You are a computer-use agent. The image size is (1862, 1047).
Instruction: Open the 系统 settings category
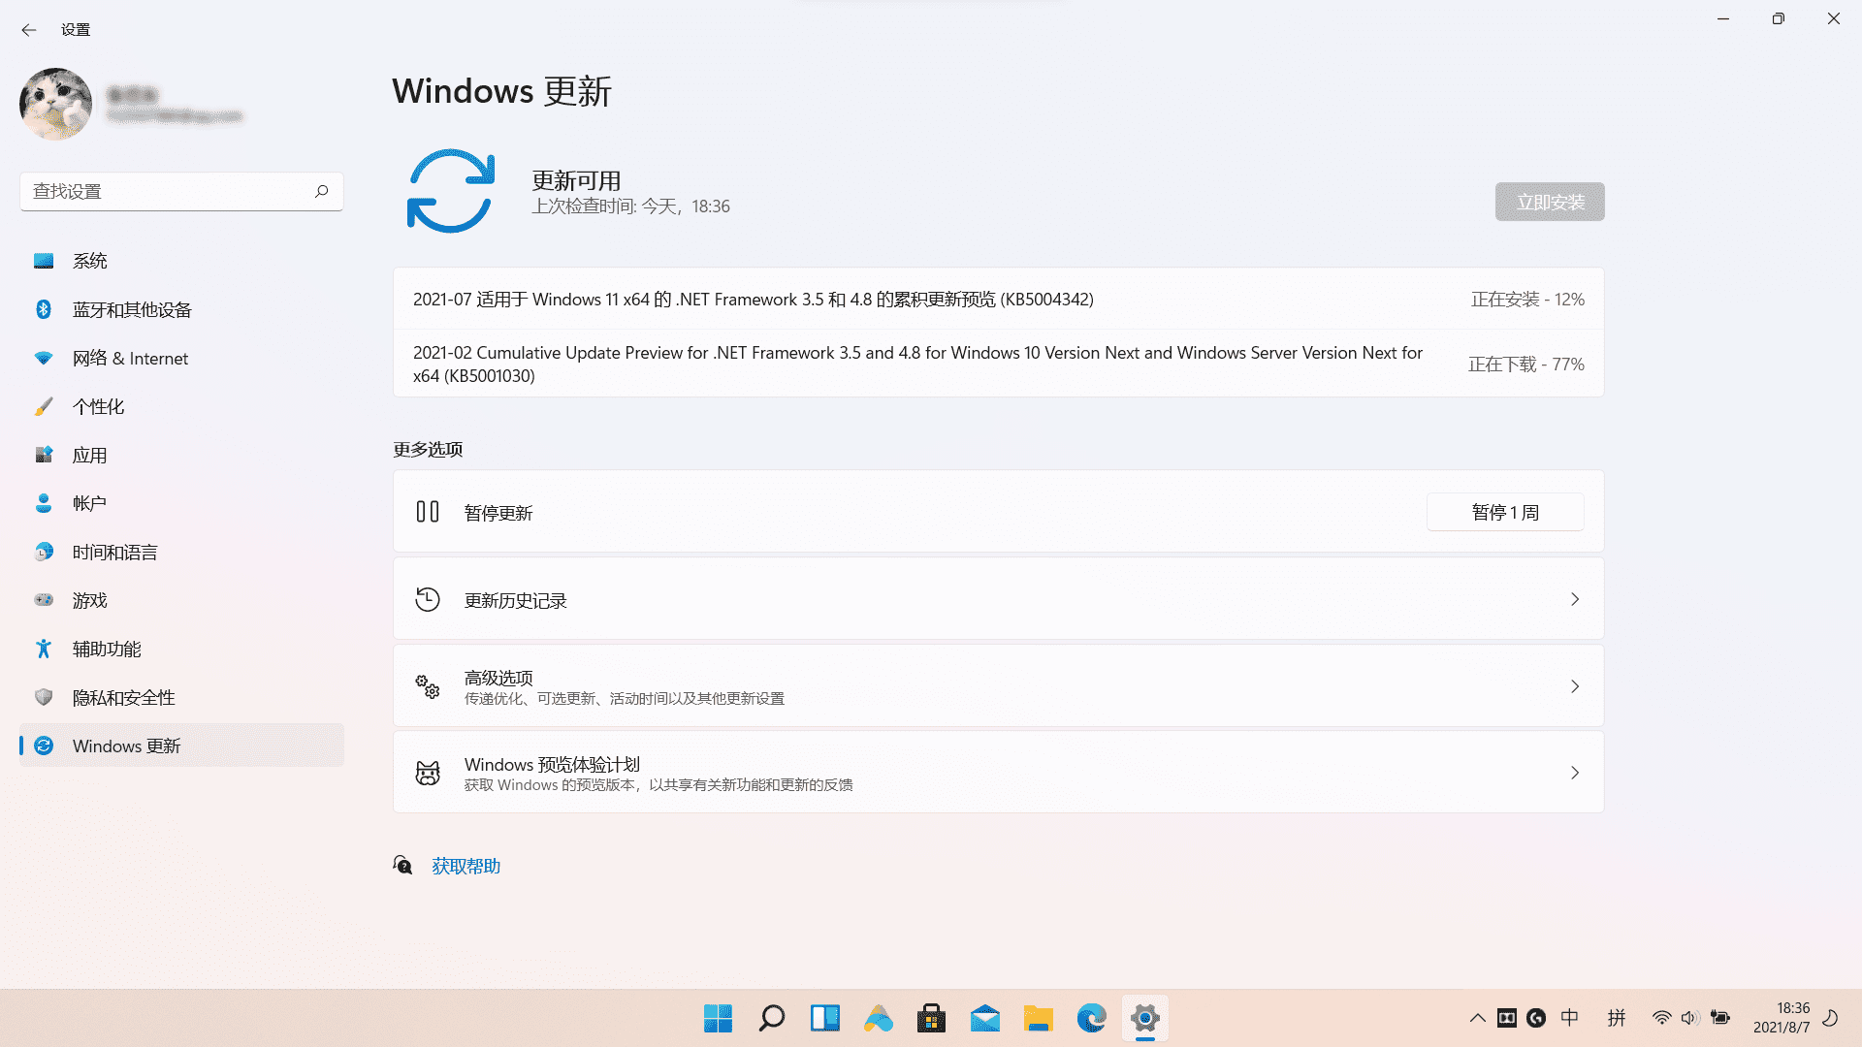(x=181, y=261)
